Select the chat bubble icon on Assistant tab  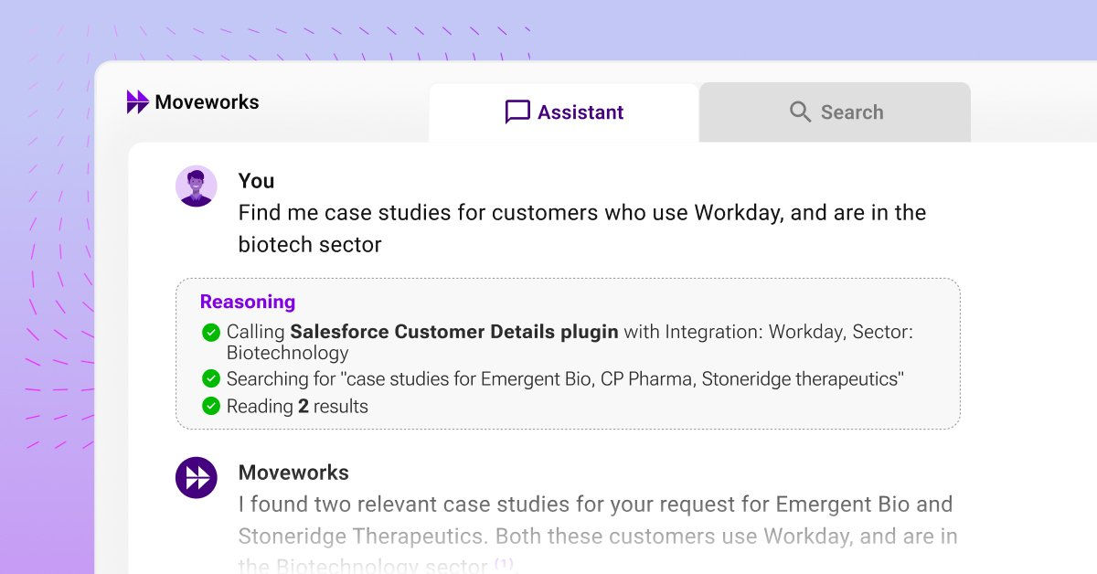pyautogui.click(x=518, y=112)
